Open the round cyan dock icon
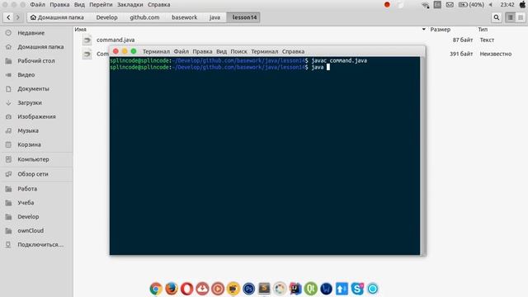Image resolution: width=528 pixels, height=297 pixels. pos(372,289)
